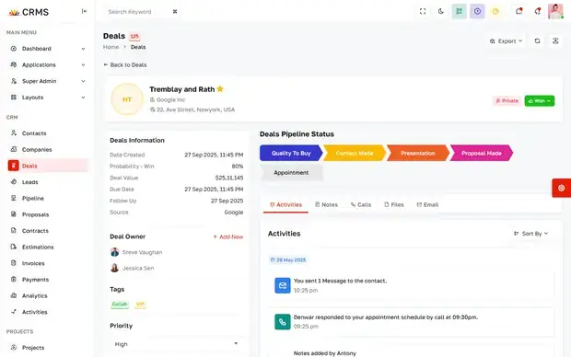The width and height of the screenshot is (571, 357).
Task: Select Quality To Buy pipeline stage
Action: (291, 154)
